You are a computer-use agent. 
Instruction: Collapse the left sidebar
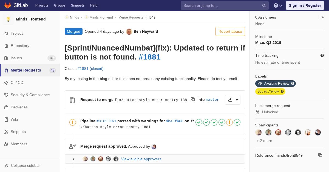(22, 165)
